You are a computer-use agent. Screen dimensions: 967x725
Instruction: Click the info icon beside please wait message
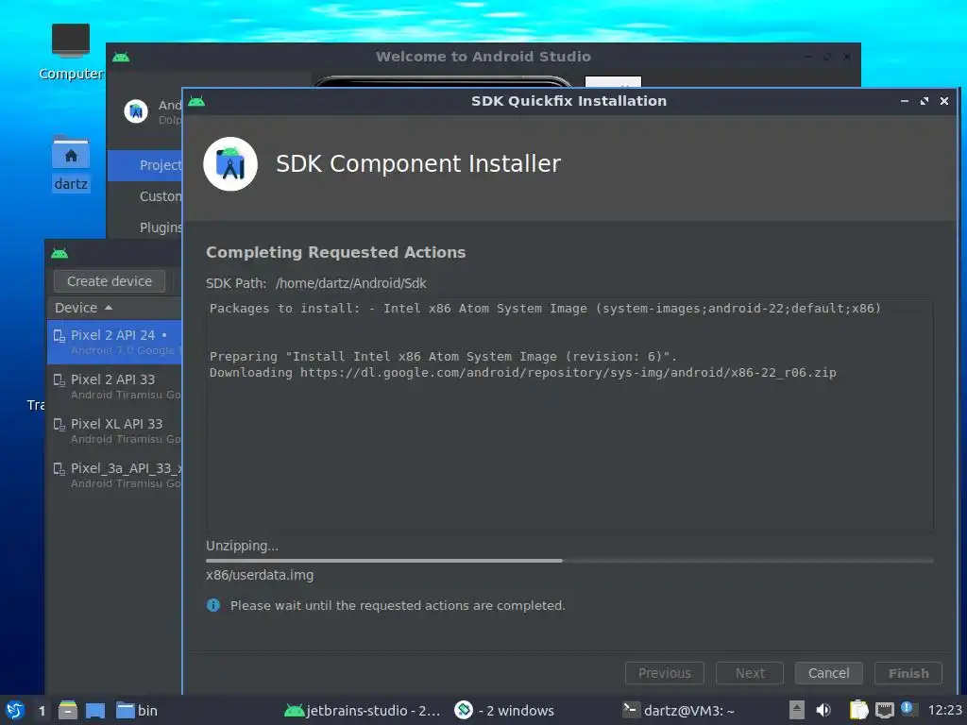213,605
